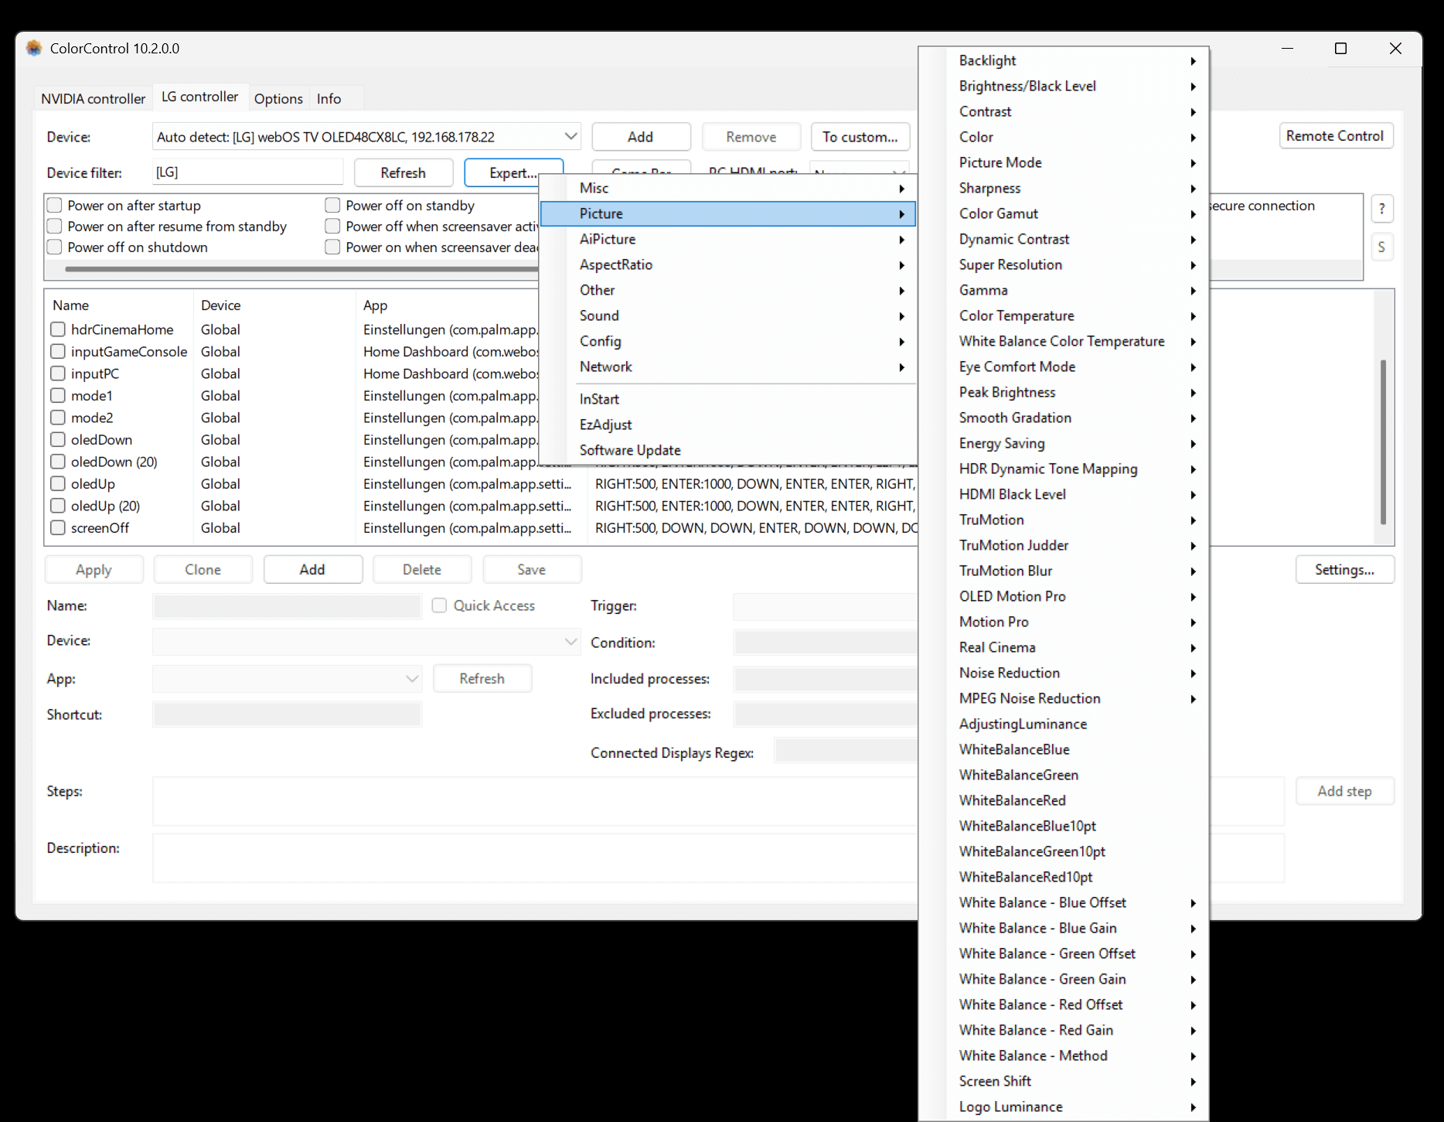
Task: Select the AdjustingLuminance menu item
Action: pos(1064,724)
